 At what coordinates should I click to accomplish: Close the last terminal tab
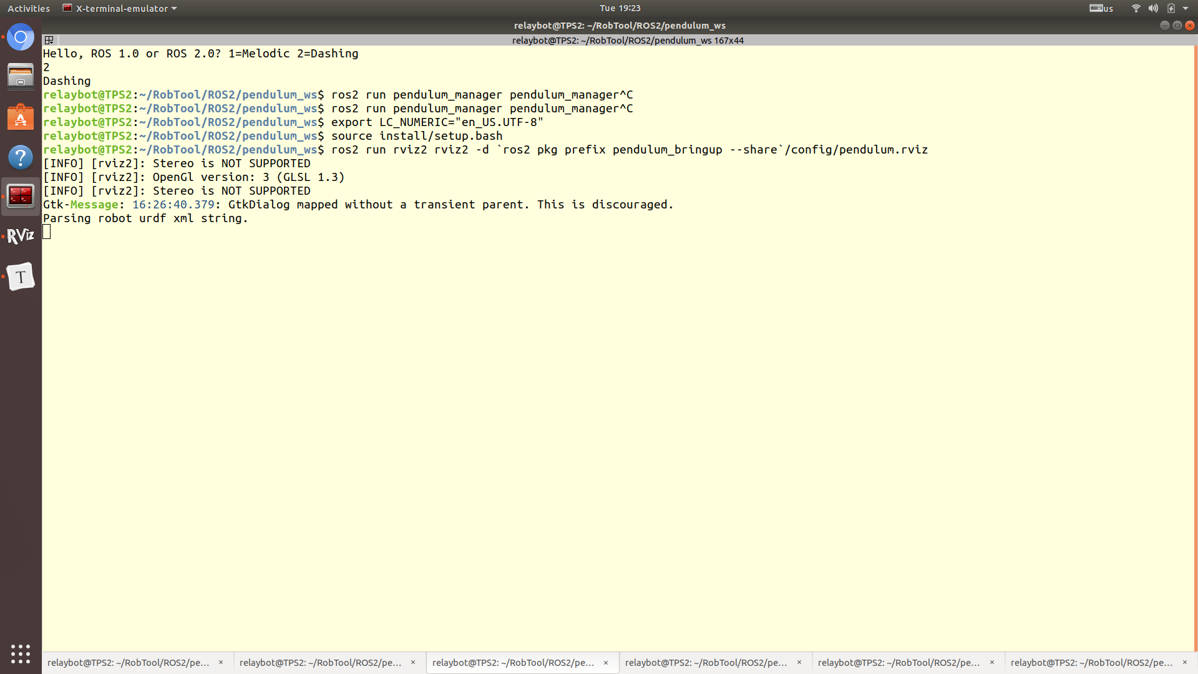pyautogui.click(x=1185, y=663)
